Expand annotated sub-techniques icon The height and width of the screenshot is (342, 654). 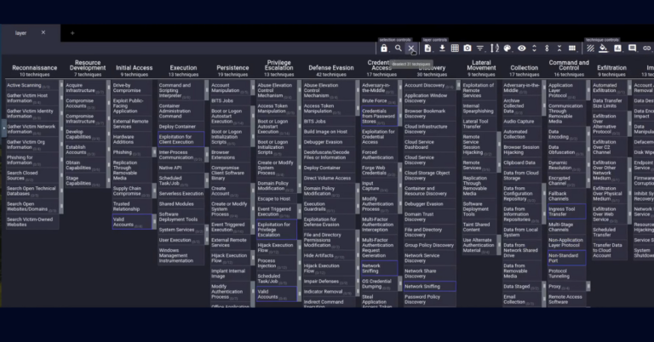547,48
